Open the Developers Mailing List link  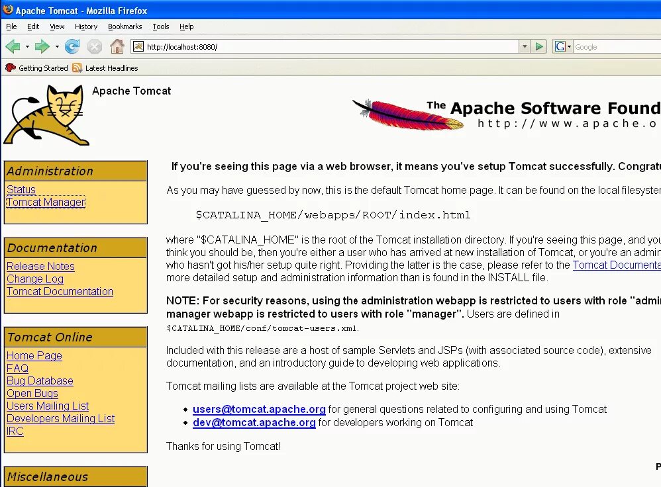[x=61, y=419]
